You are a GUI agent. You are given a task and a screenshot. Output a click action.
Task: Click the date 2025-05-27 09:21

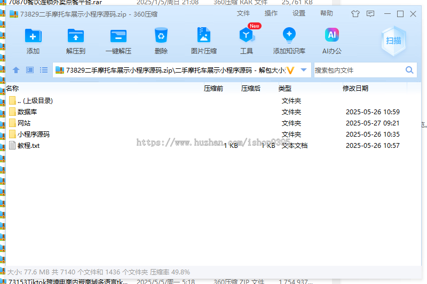coord(373,123)
